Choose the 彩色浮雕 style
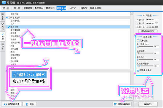This screenshot has width=163, height=108. pos(14,49)
